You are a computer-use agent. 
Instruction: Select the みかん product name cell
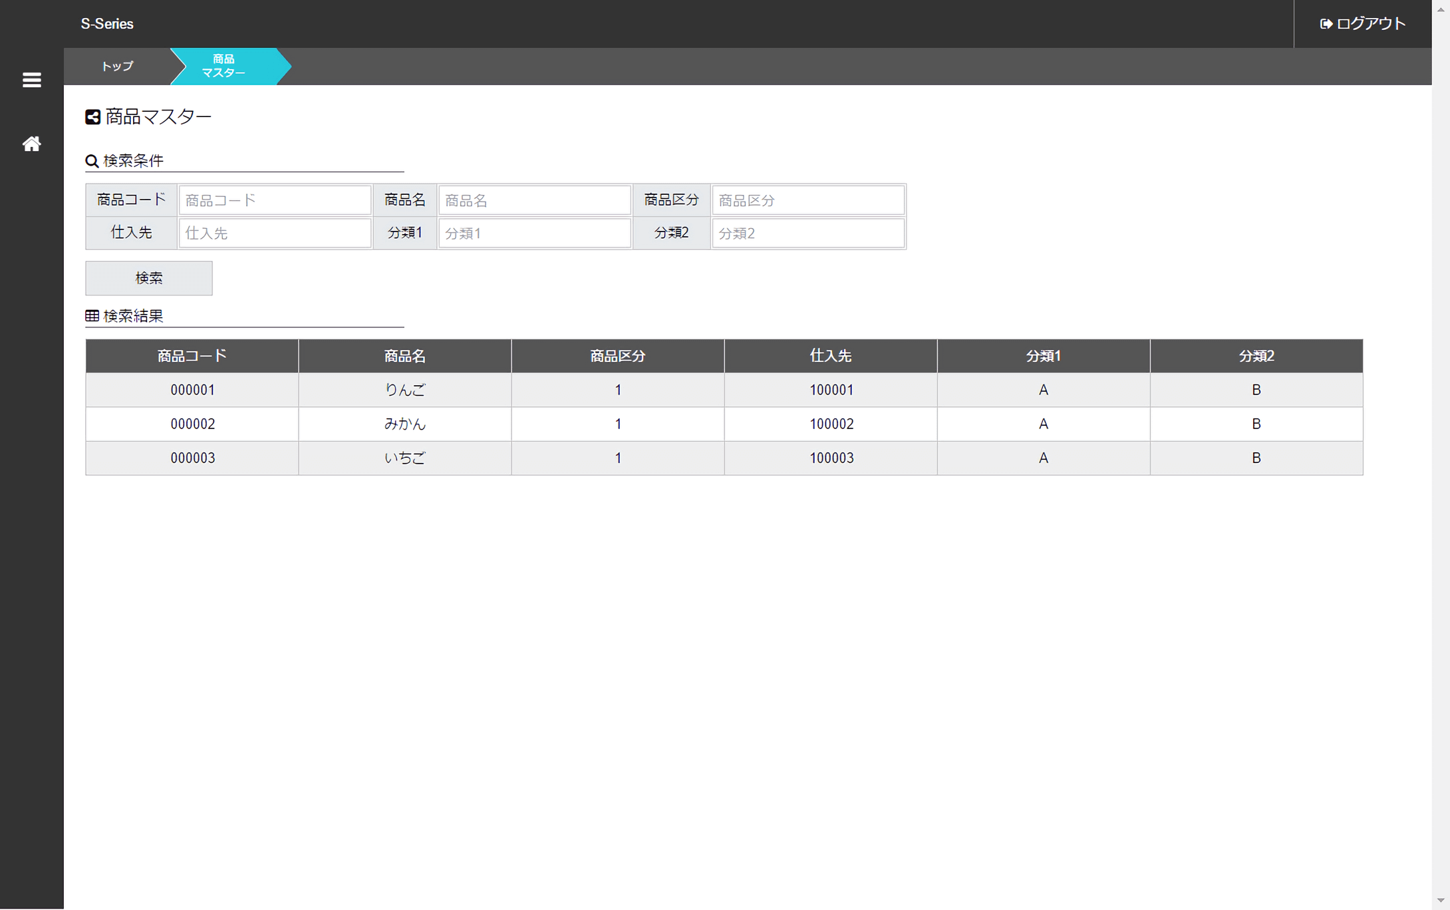(405, 424)
